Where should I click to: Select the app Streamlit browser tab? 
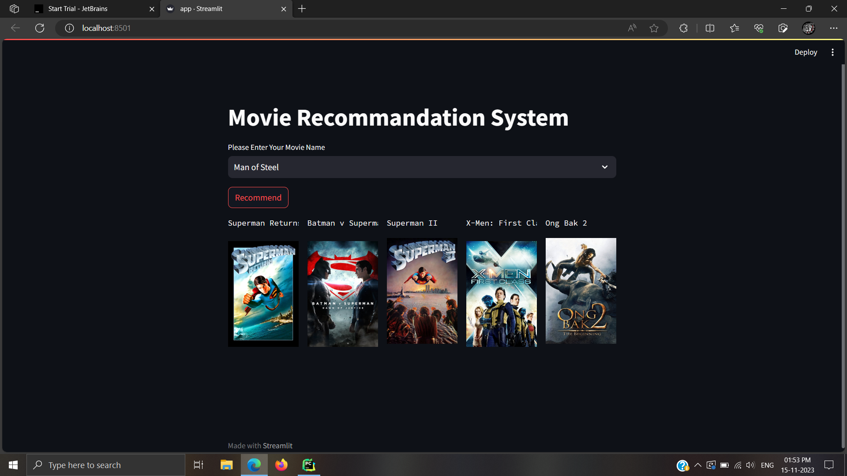coord(207,8)
